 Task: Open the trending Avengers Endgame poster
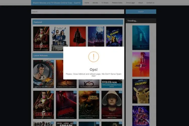[141, 116]
